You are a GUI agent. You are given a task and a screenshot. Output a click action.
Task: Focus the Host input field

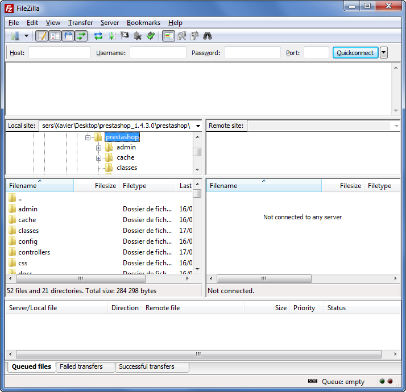[x=60, y=52]
